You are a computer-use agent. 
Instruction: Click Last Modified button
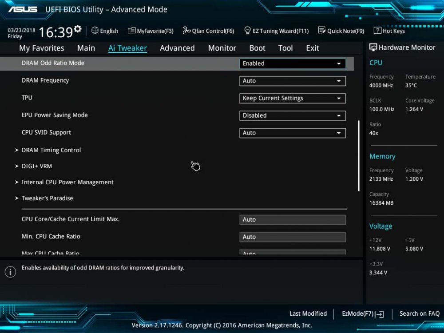308,313
